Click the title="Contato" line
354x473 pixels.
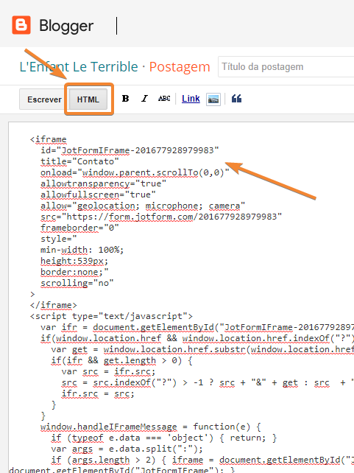[79, 161]
